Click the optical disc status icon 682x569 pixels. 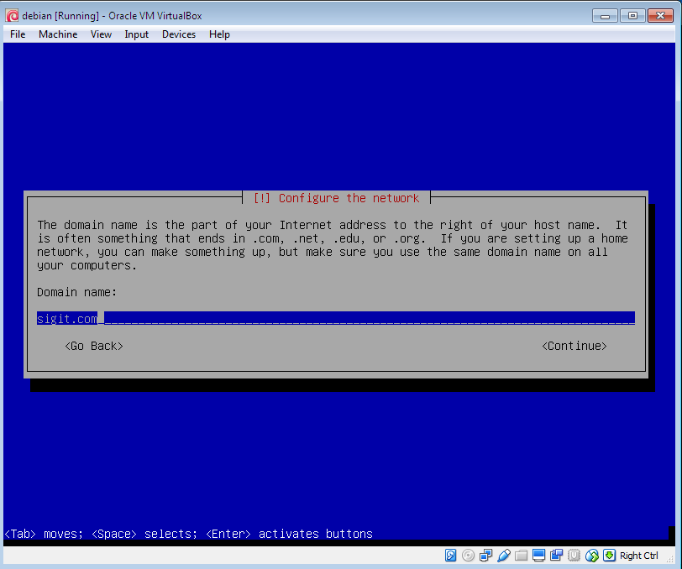468,555
